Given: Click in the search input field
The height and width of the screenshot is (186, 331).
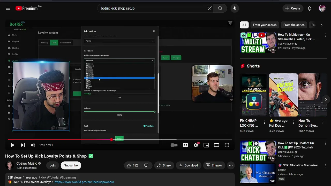Looking at the screenshot, I should click(x=153, y=8).
